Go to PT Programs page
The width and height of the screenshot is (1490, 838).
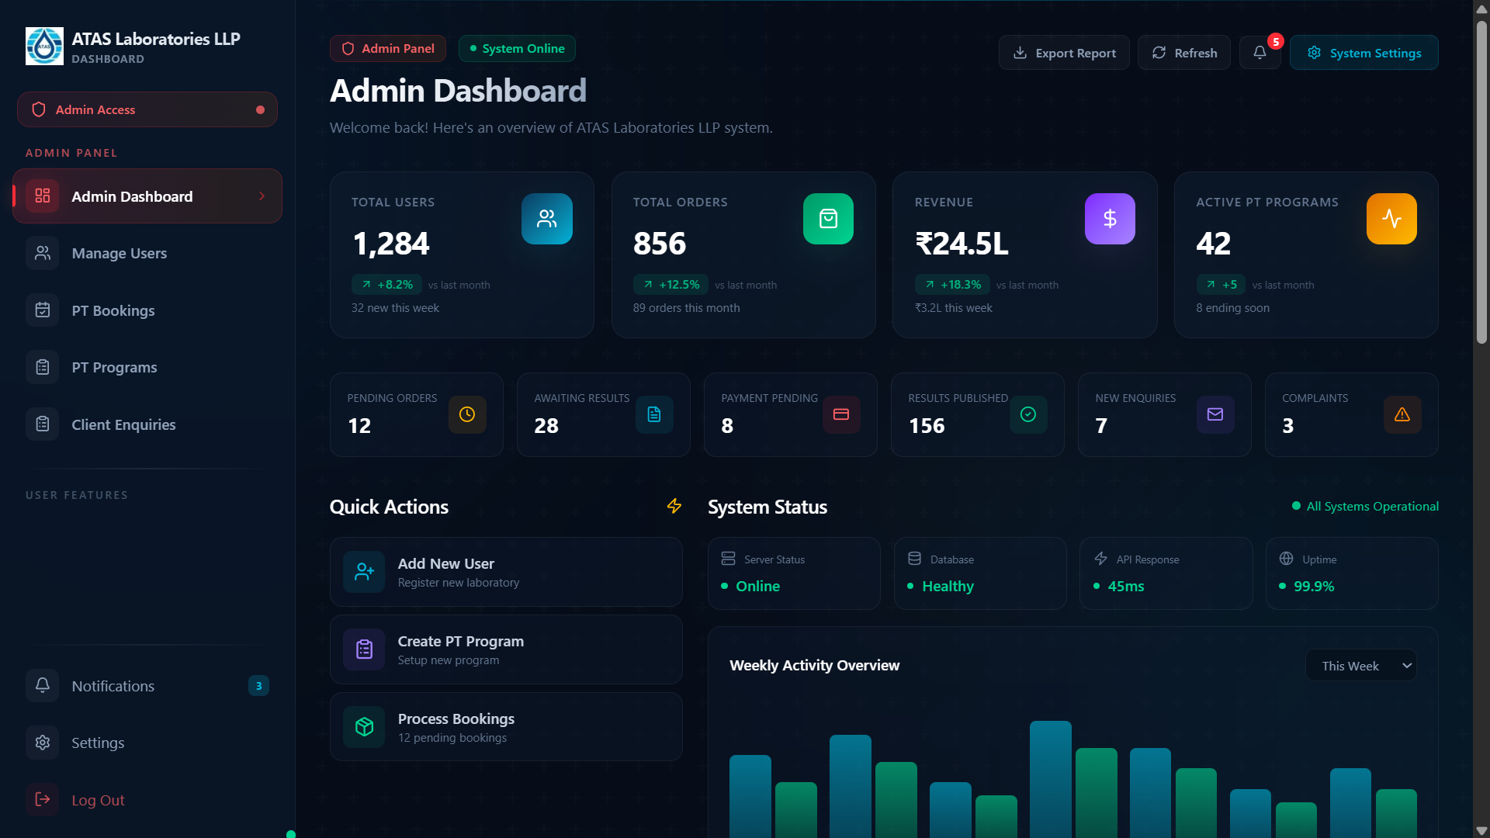click(x=147, y=367)
